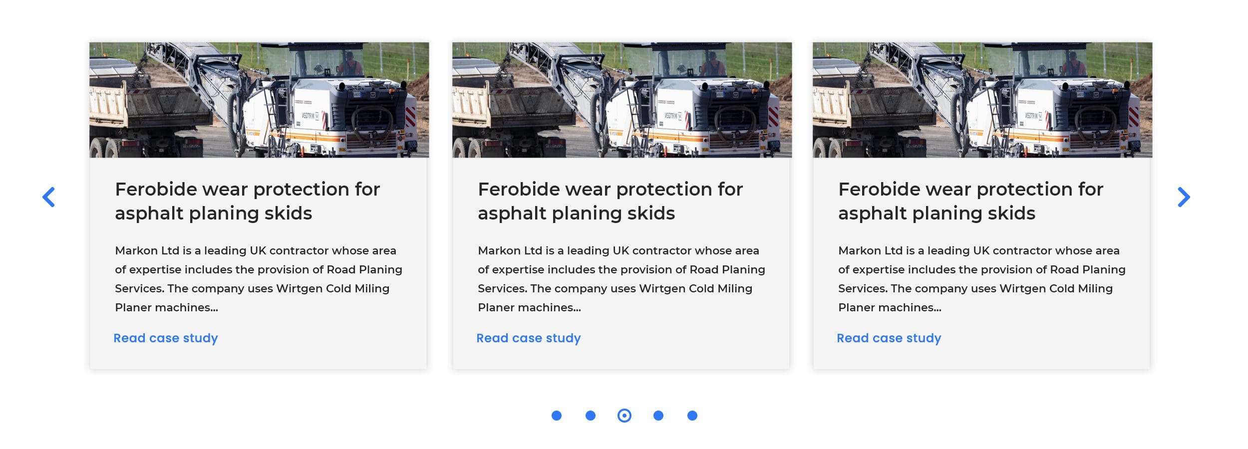The height and width of the screenshot is (449, 1248).
Task: Click the machine operator in the third card photo
Action: (x=1072, y=64)
